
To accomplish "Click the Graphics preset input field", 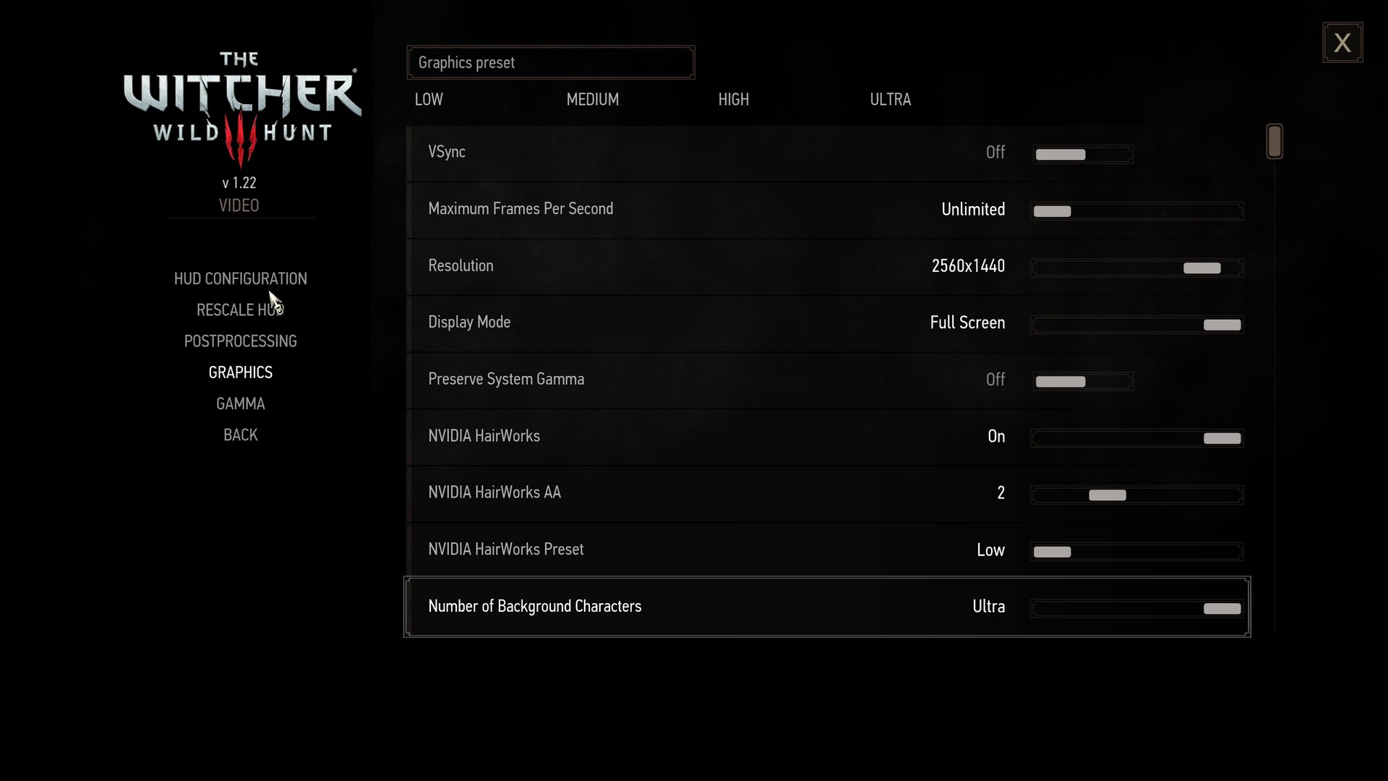I will pos(550,62).
